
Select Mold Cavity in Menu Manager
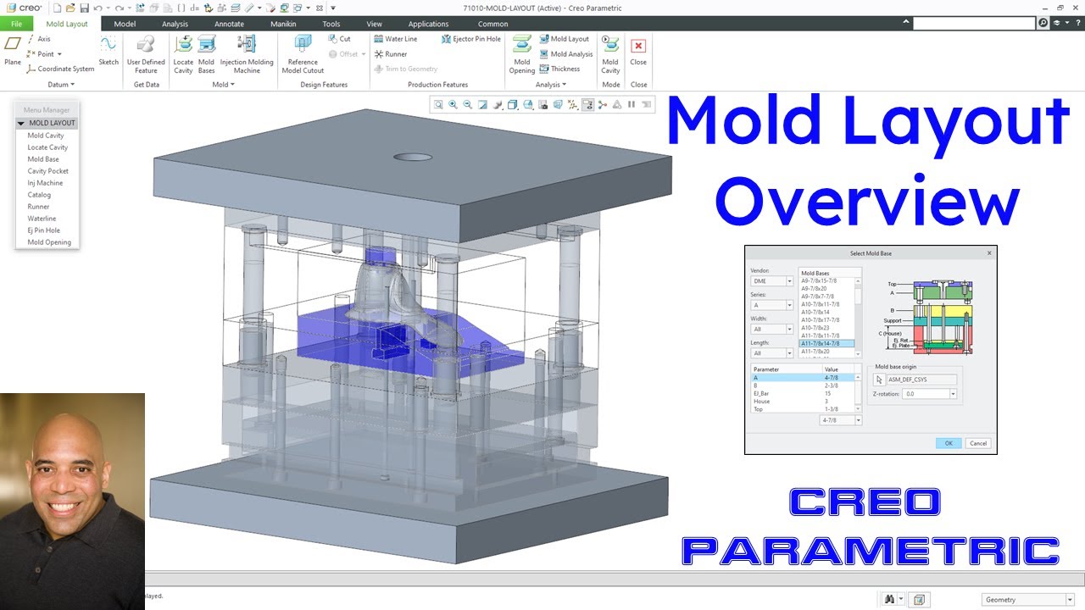tap(46, 136)
